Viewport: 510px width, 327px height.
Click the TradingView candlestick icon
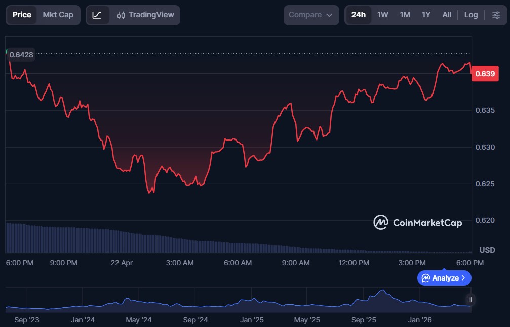pyautogui.click(x=121, y=15)
